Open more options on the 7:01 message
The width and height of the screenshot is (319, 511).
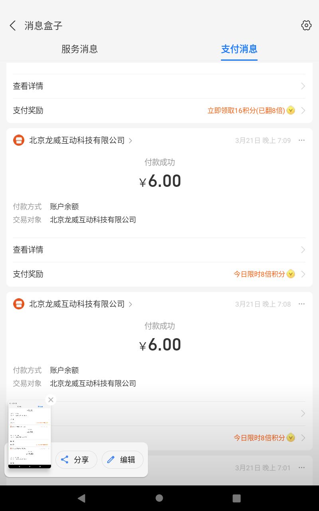pyautogui.click(x=301, y=468)
